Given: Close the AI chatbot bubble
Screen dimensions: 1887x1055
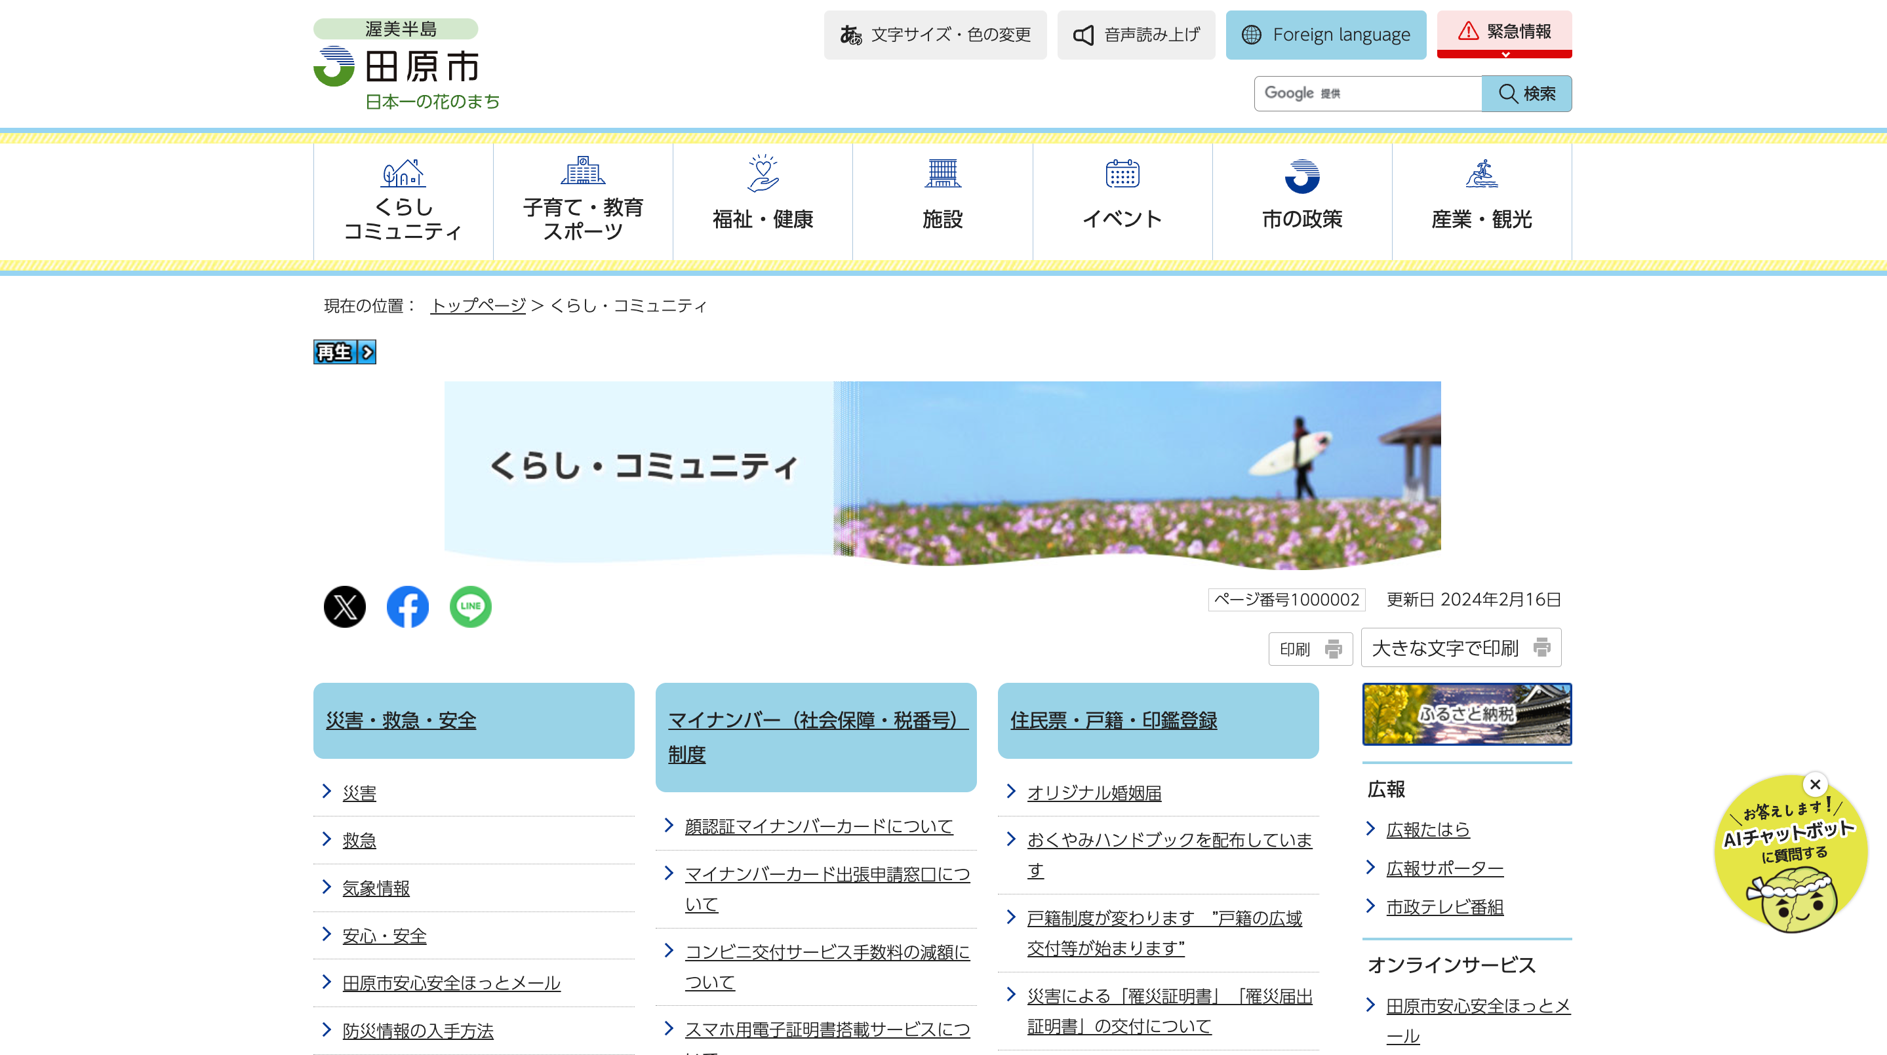Looking at the screenshot, I should 1814,784.
